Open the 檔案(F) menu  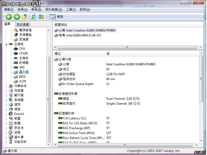9,10
